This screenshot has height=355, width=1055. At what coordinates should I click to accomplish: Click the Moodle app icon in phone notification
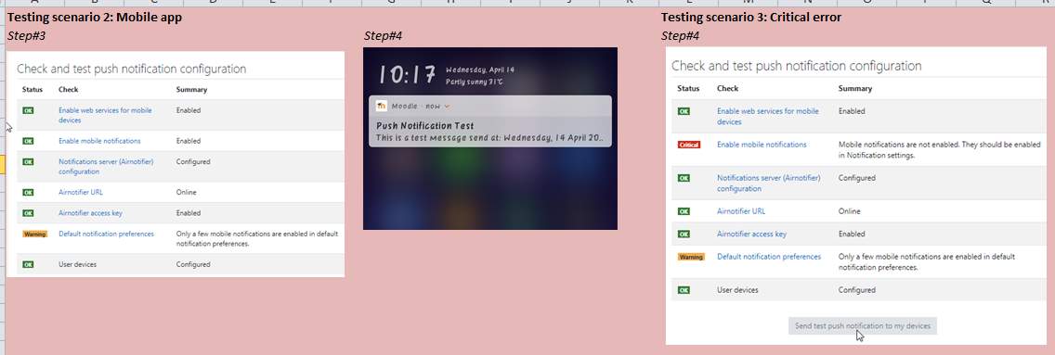(x=382, y=106)
